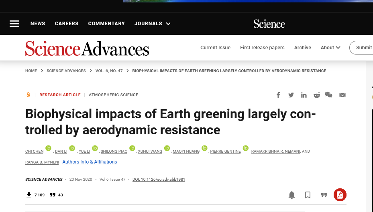The width and height of the screenshot is (373, 212).
Task: Open the cite article quote icon
Action: [x=324, y=195]
